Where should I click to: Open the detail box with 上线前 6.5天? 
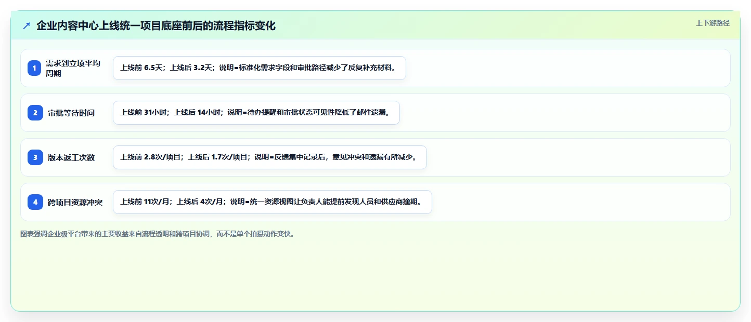pyautogui.click(x=259, y=68)
